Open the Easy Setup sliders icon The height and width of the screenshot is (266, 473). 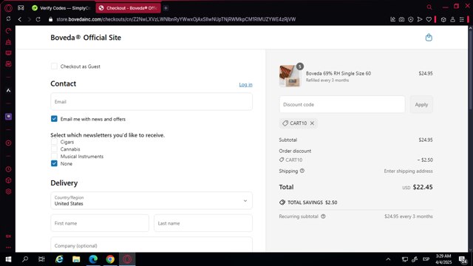coord(461,19)
